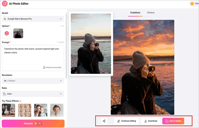The image size is (199, 128).
Task: Click the sparkle icon beside Try These Effects
Action: tap(20, 101)
